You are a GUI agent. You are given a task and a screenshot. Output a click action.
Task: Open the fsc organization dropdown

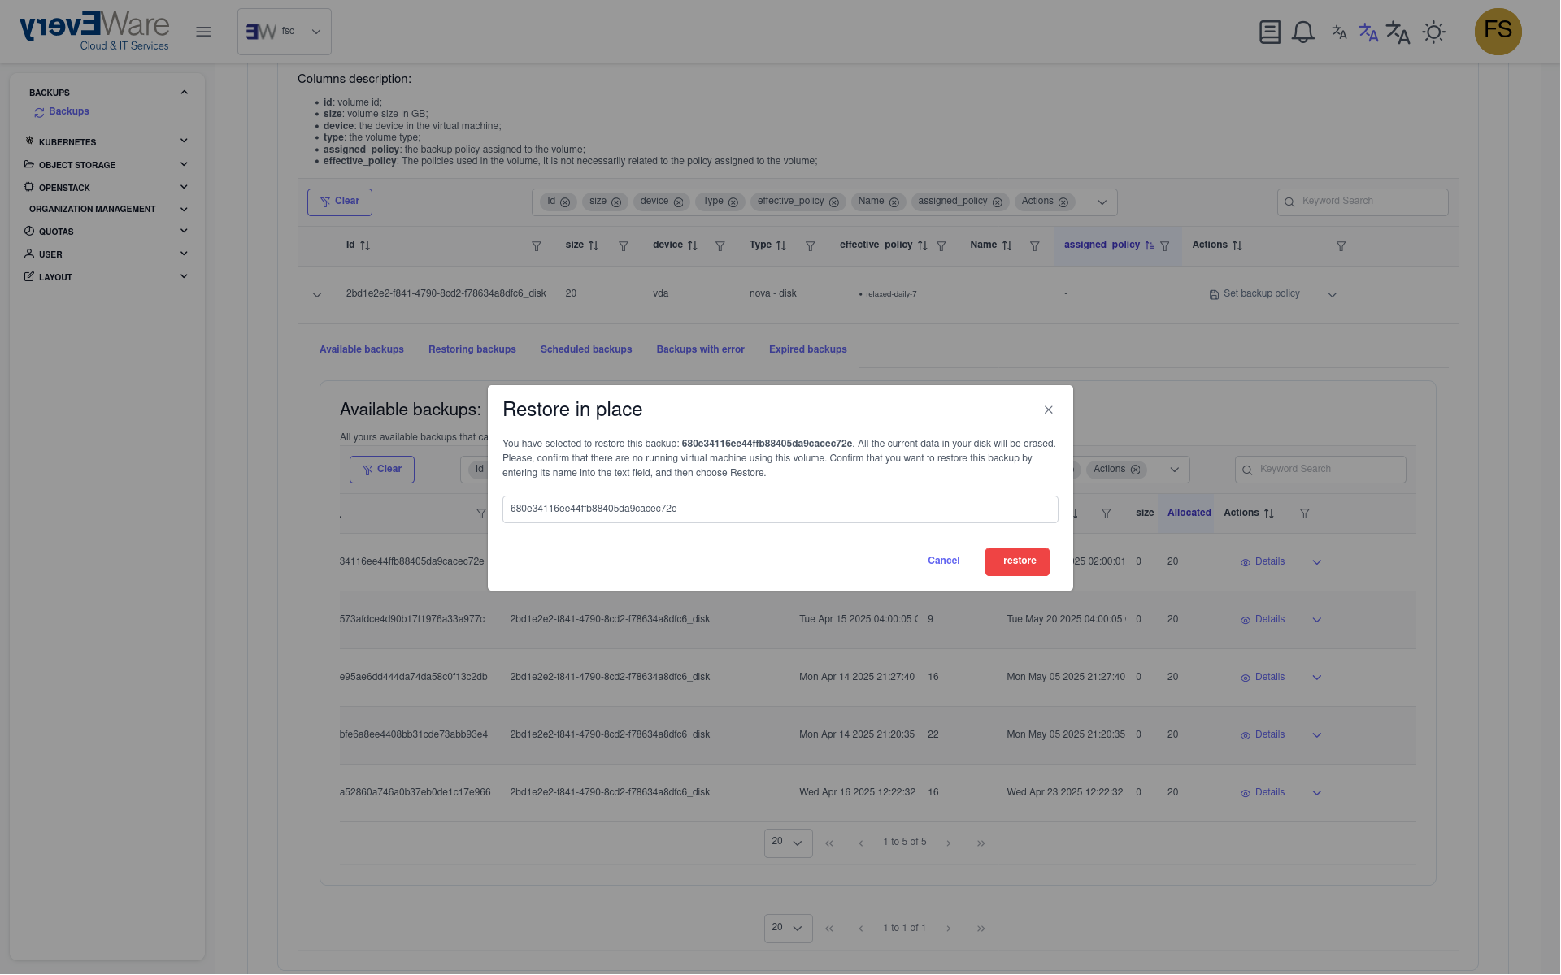pos(284,32)
